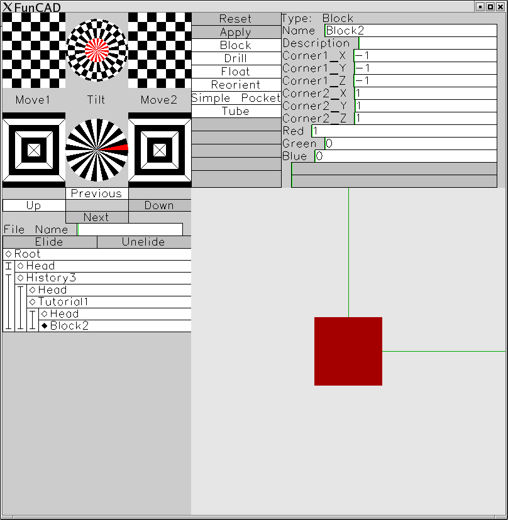Click the 'Type: Block' label
The height and width of the screenshot is (520, 508).
click(x=317, y=18)
